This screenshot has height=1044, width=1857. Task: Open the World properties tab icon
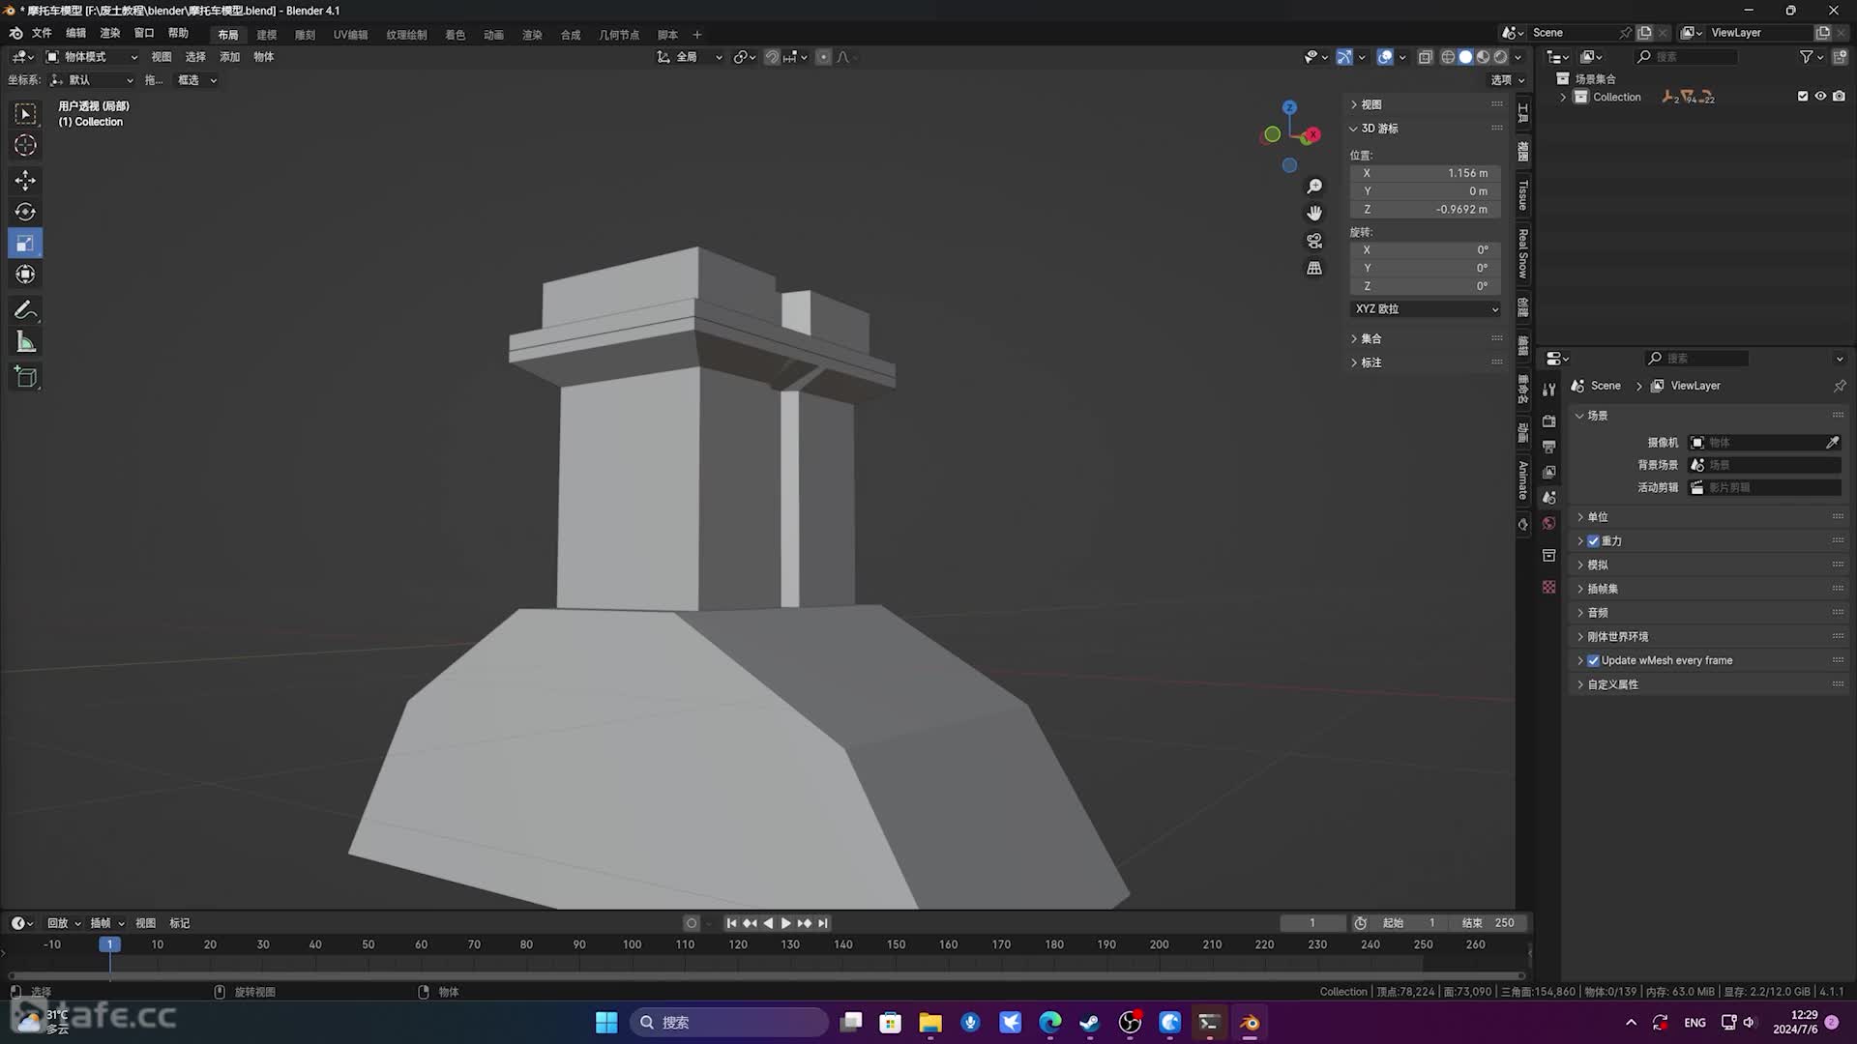click(x=1548, y=523)
